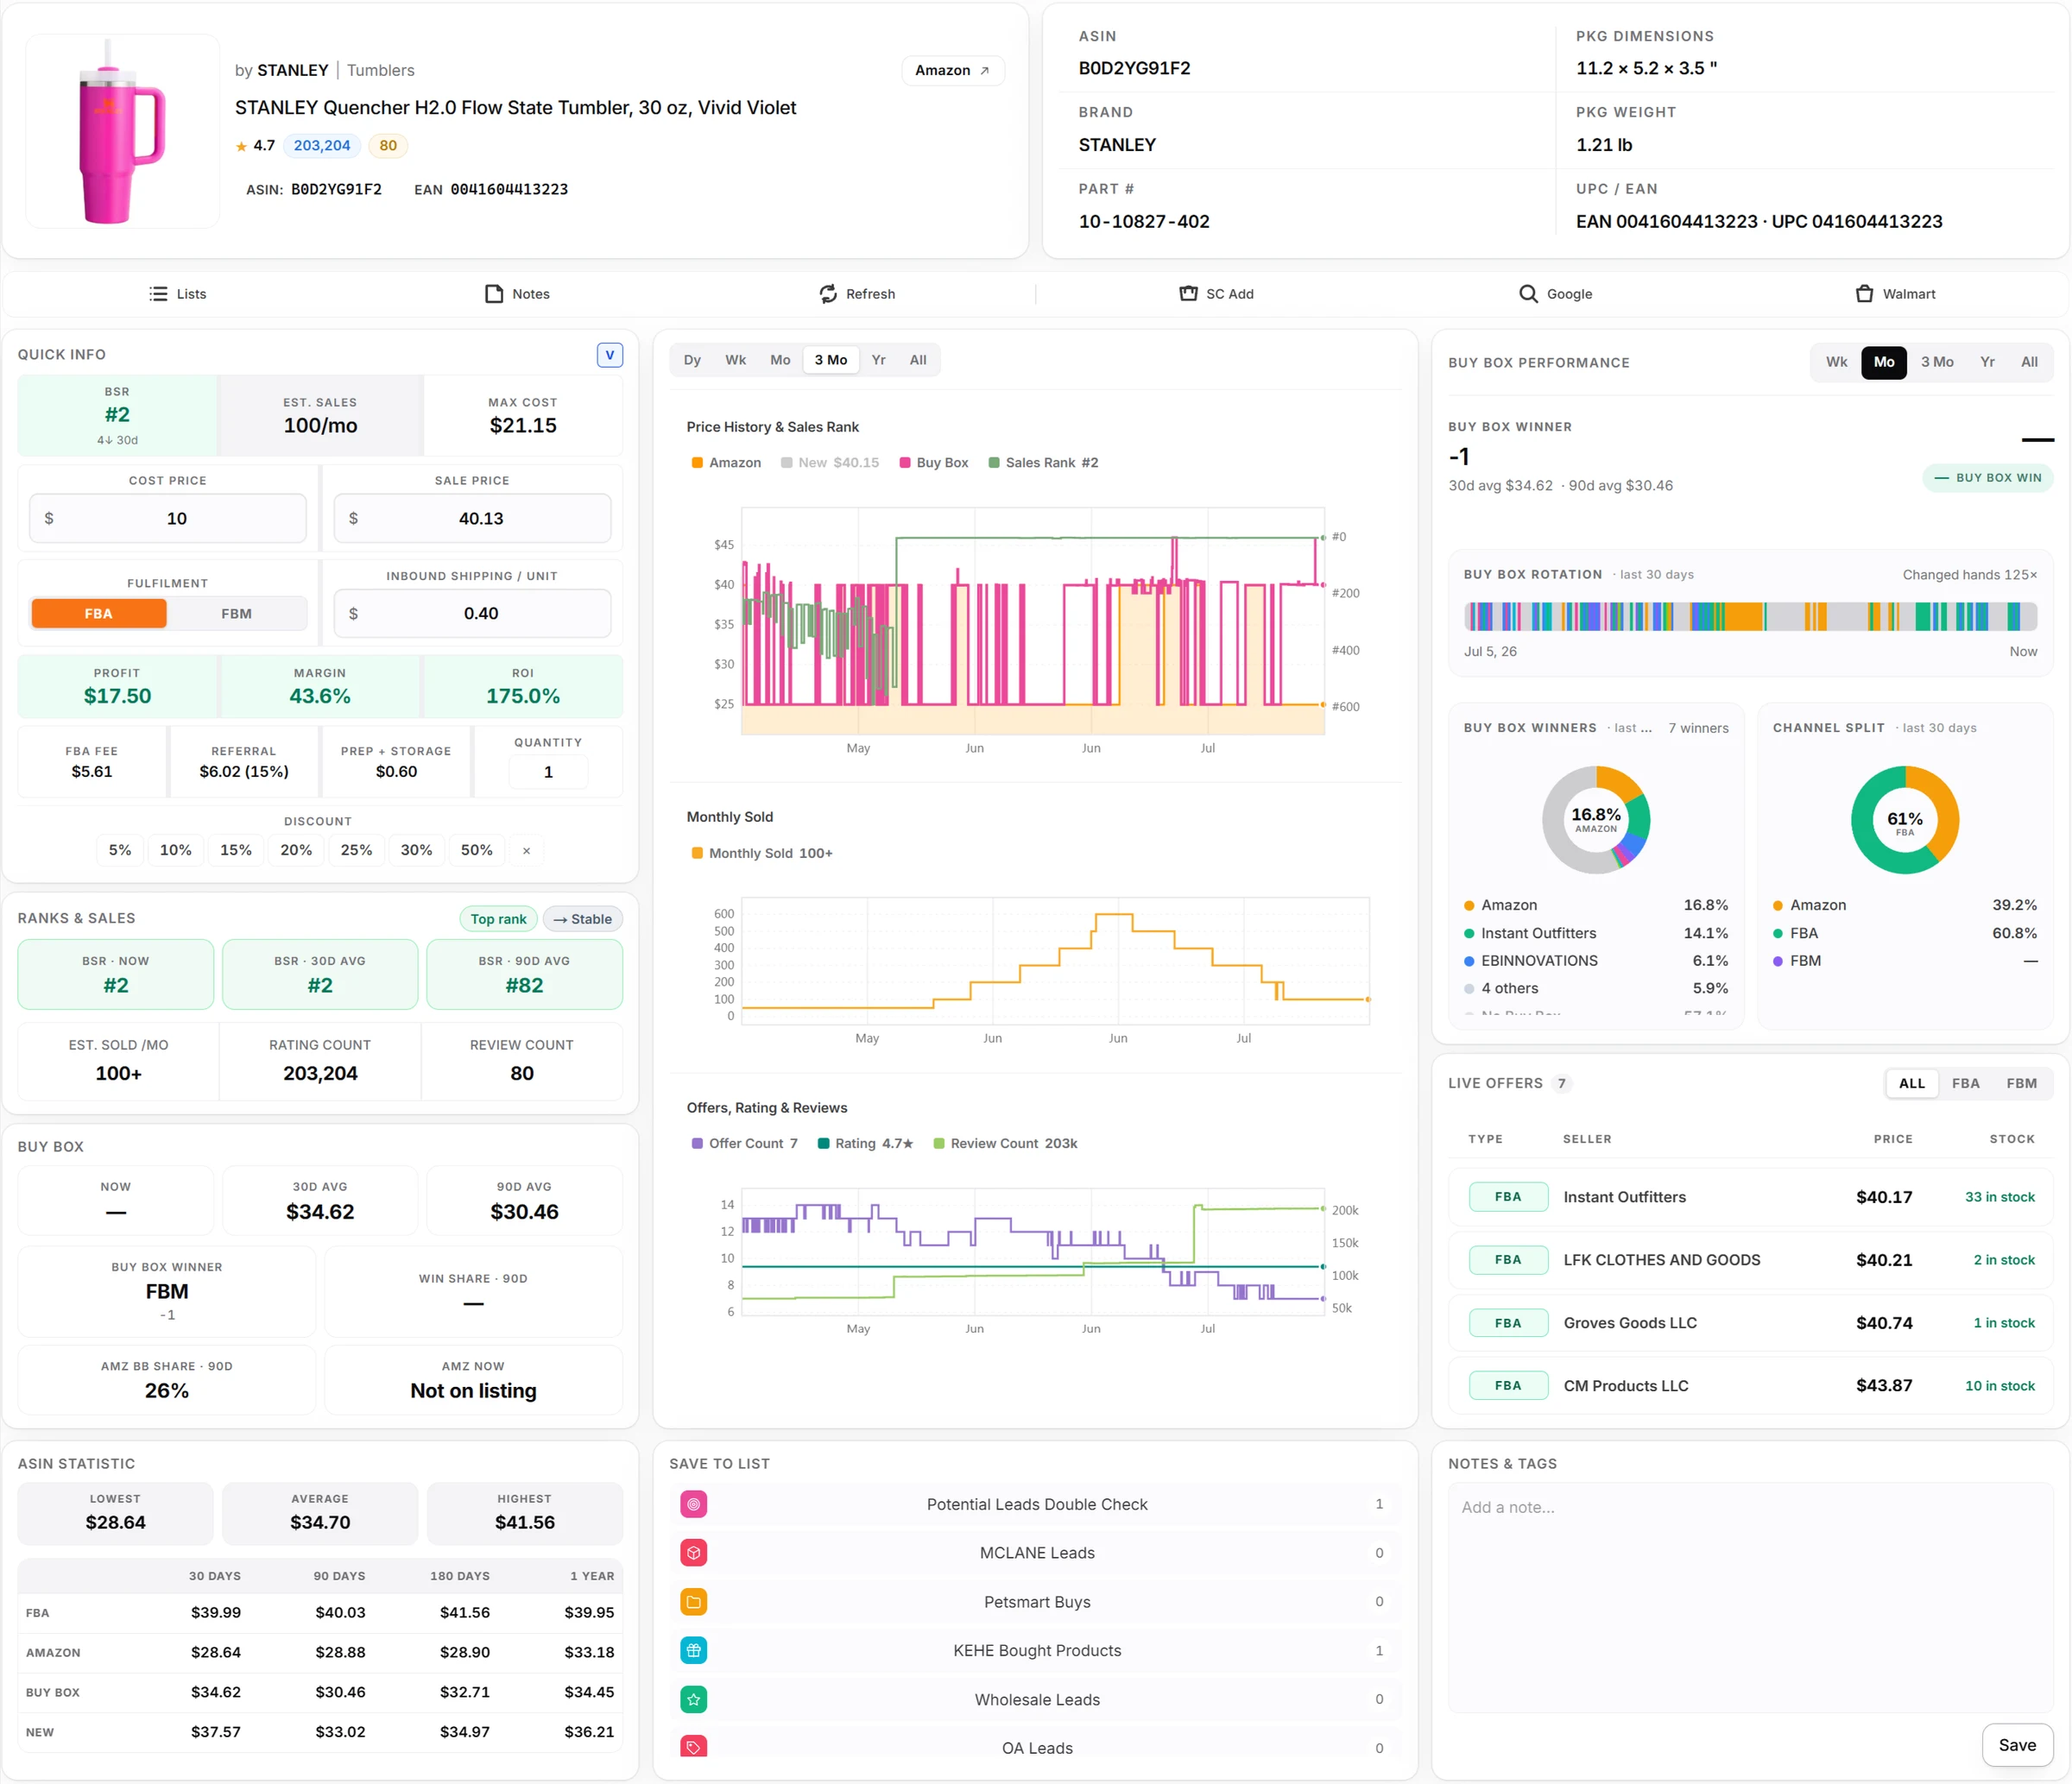
Task: Toggle the Monthly Sold 100+ legend series
Action: tap(762, 854)
